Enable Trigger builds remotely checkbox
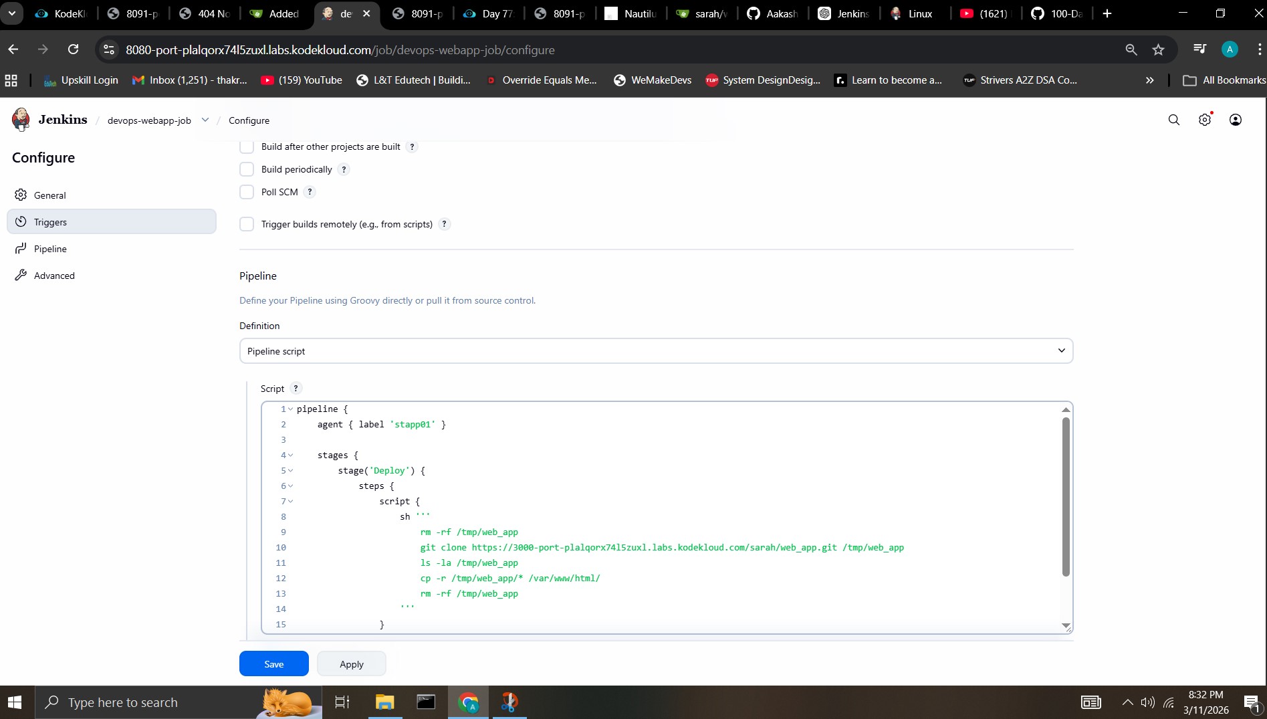The width and height of the screenshot is (1267, 719). pos(247,224)
